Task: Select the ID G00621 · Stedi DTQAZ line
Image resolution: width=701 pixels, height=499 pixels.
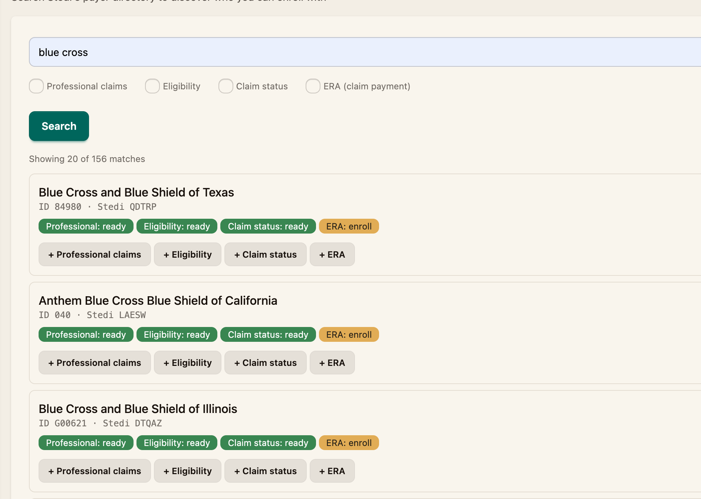Action: 101,423
